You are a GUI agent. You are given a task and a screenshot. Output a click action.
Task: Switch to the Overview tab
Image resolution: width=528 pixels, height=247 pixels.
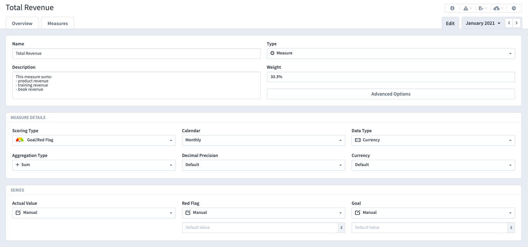22,23
